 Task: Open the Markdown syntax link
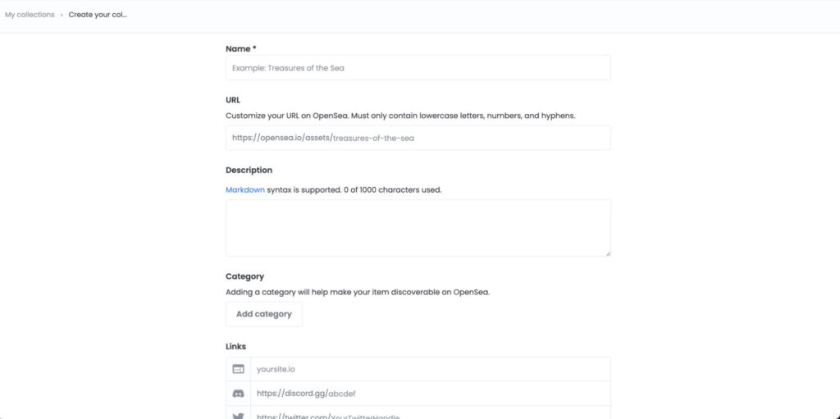pos(244,189)
